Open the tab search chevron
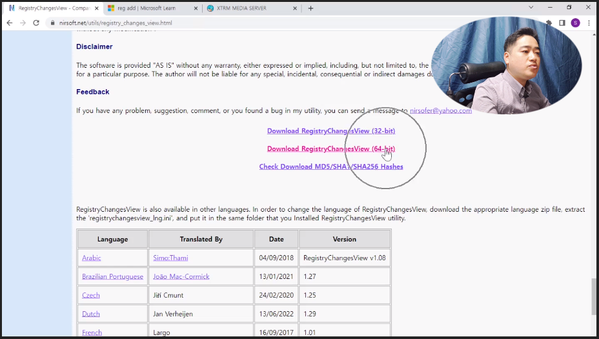The image size is (599, 339). click(x=531, y=7)
